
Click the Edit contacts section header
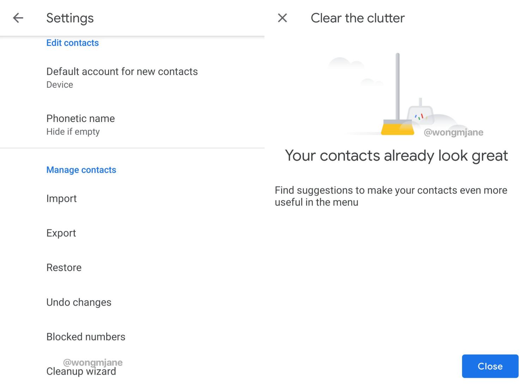click(x=72, y=43)
